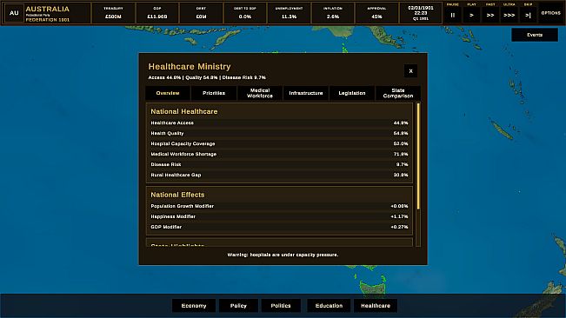Open the Medical Workforce tab
This screenshot has height=318, width=566.
coord(260,93)
